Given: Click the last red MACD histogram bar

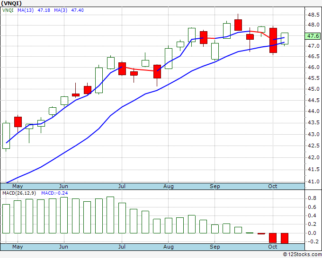Looking at the screenshot, I should point(285,238).
